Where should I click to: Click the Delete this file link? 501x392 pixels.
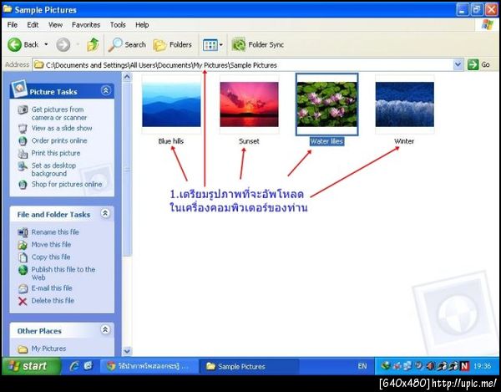click(x=53, y=301)
